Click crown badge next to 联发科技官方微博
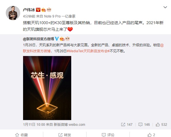171x137 pixels. click(x=62, y=39)
